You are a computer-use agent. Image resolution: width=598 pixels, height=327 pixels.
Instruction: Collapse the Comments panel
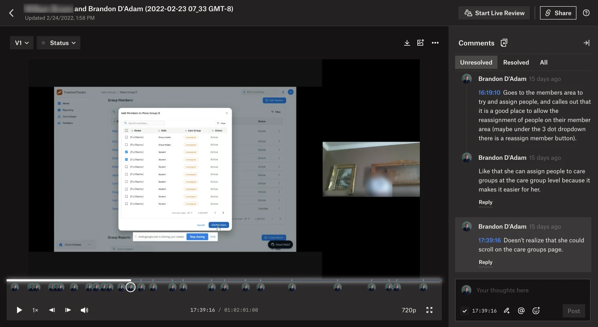[586, 43]
